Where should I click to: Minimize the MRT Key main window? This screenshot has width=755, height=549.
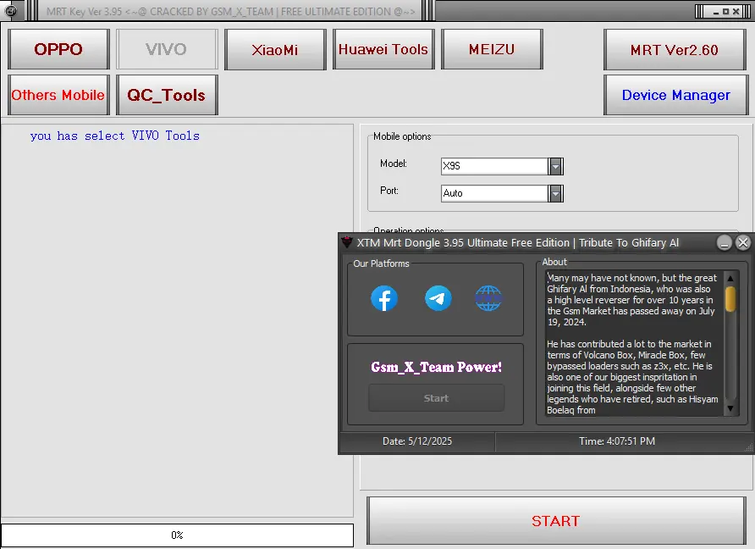pos(716,12)
